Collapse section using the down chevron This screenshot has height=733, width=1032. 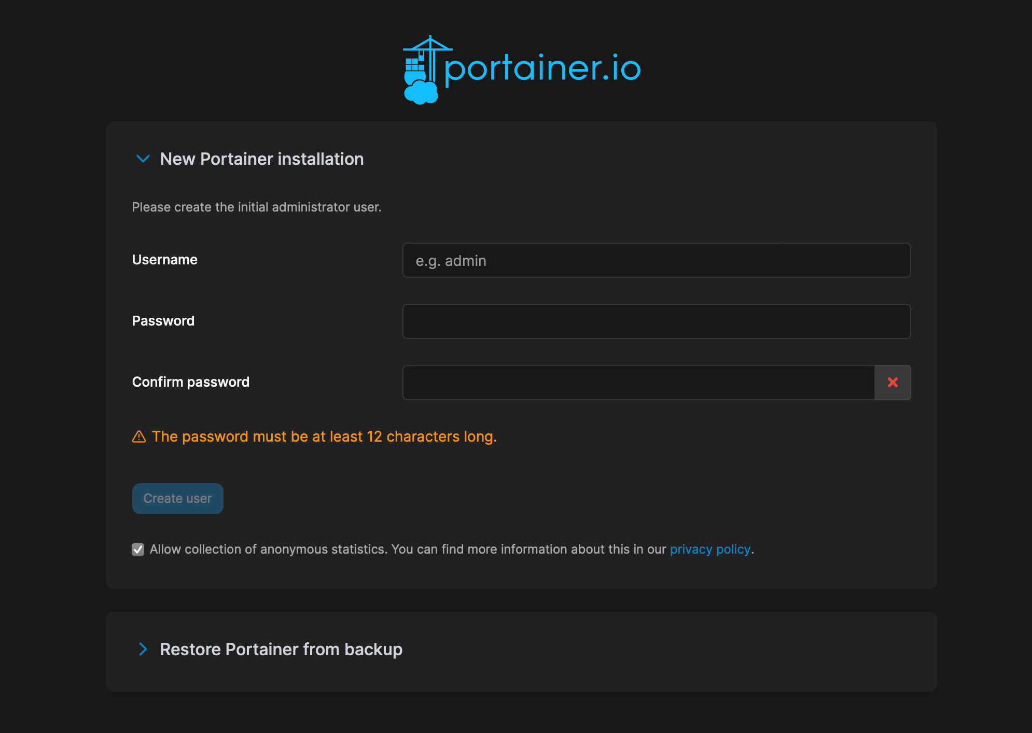143,159
